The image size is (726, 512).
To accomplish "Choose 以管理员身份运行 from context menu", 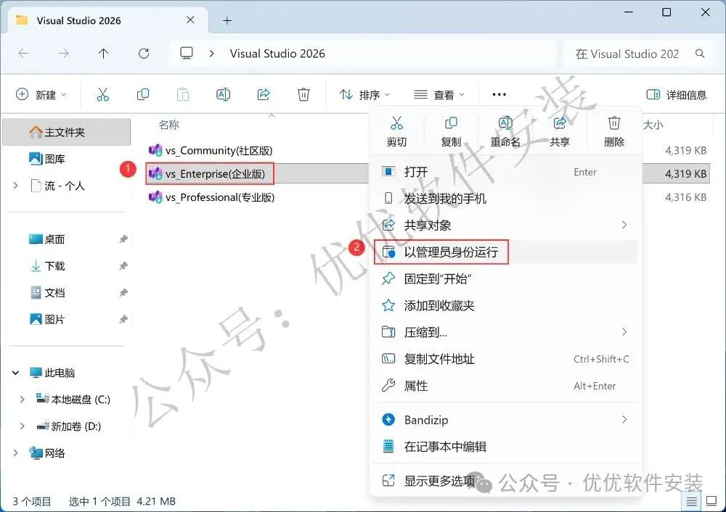I will [505, 252].
